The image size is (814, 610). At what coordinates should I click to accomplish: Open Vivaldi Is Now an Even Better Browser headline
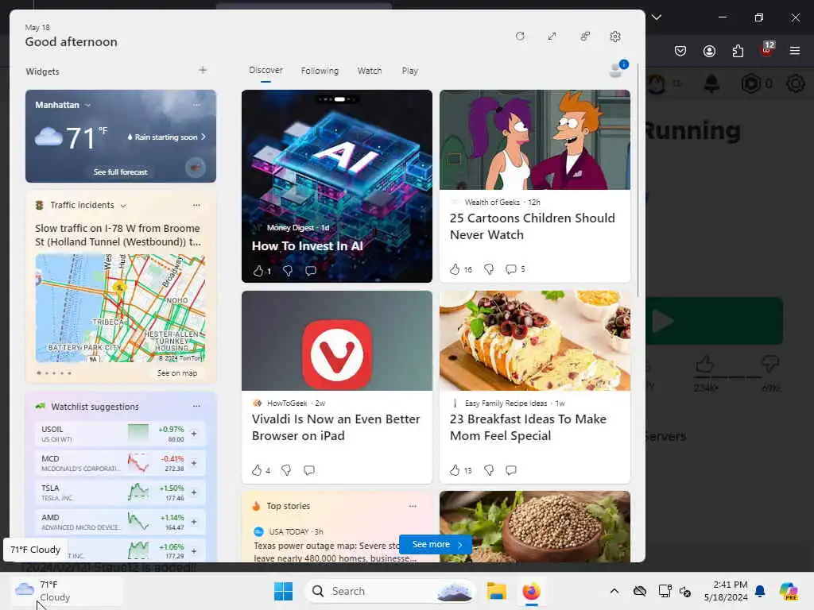(x=336, y=427)
